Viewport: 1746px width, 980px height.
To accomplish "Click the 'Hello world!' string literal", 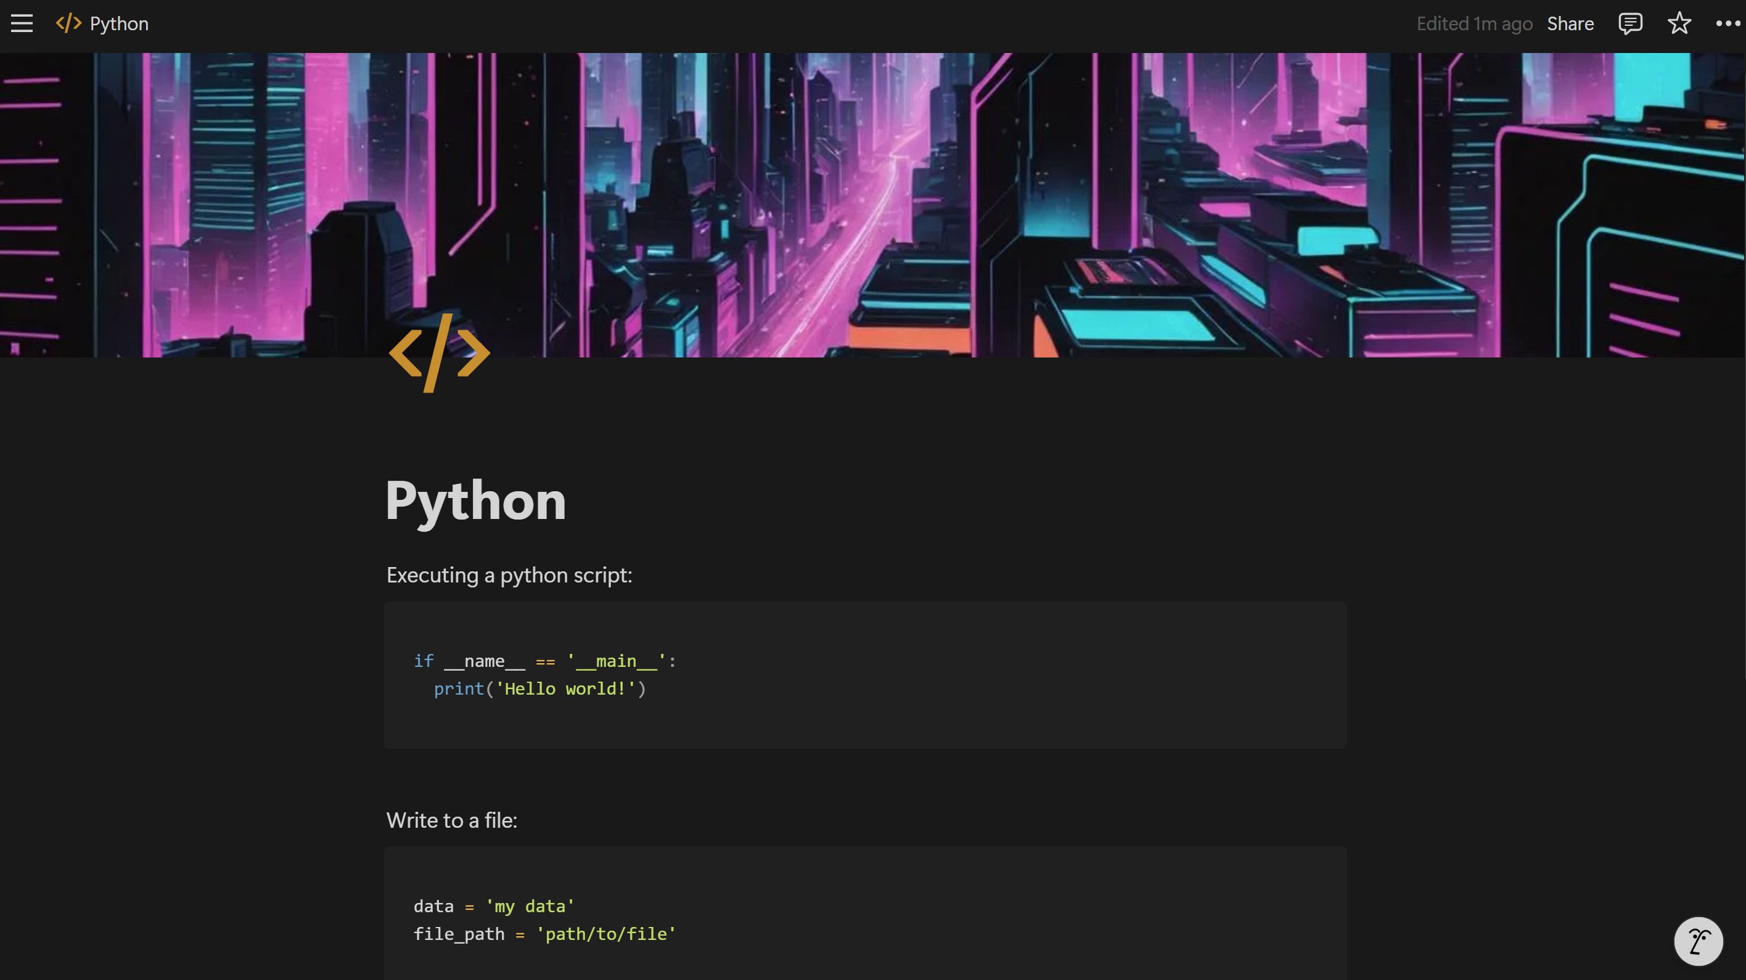I will 566,688.
